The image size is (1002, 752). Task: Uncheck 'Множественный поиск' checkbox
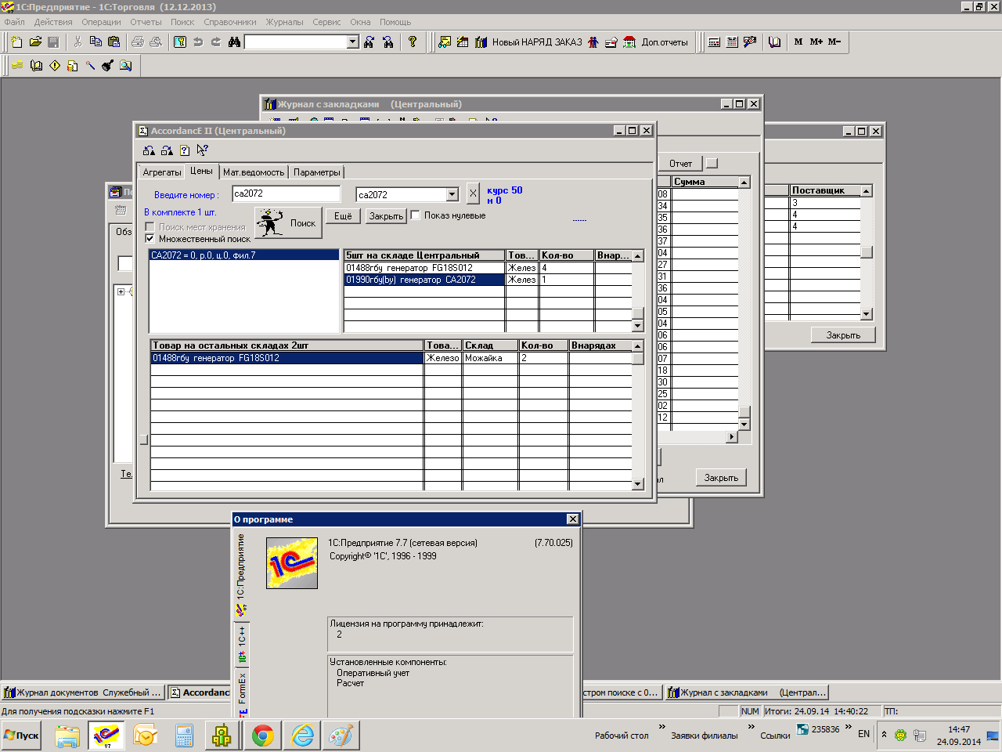coord(150,239)
